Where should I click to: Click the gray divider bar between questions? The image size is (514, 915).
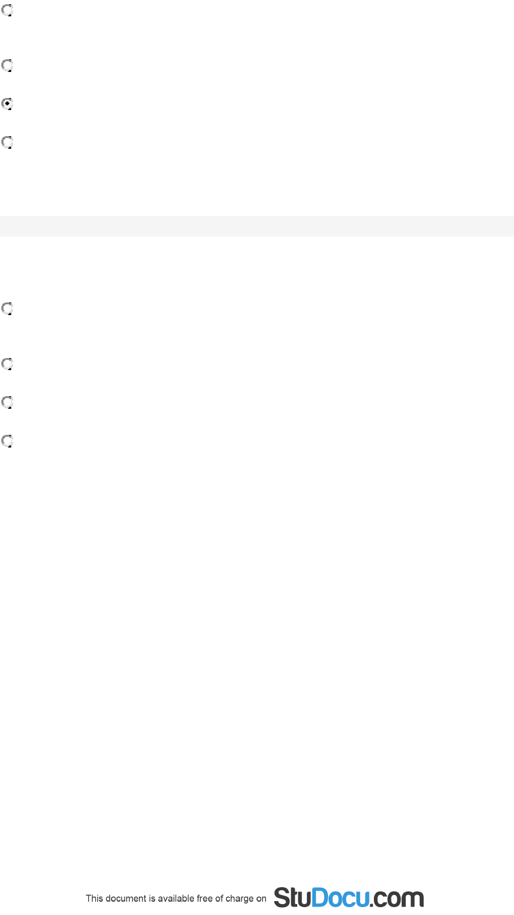(x=257, y=226)
